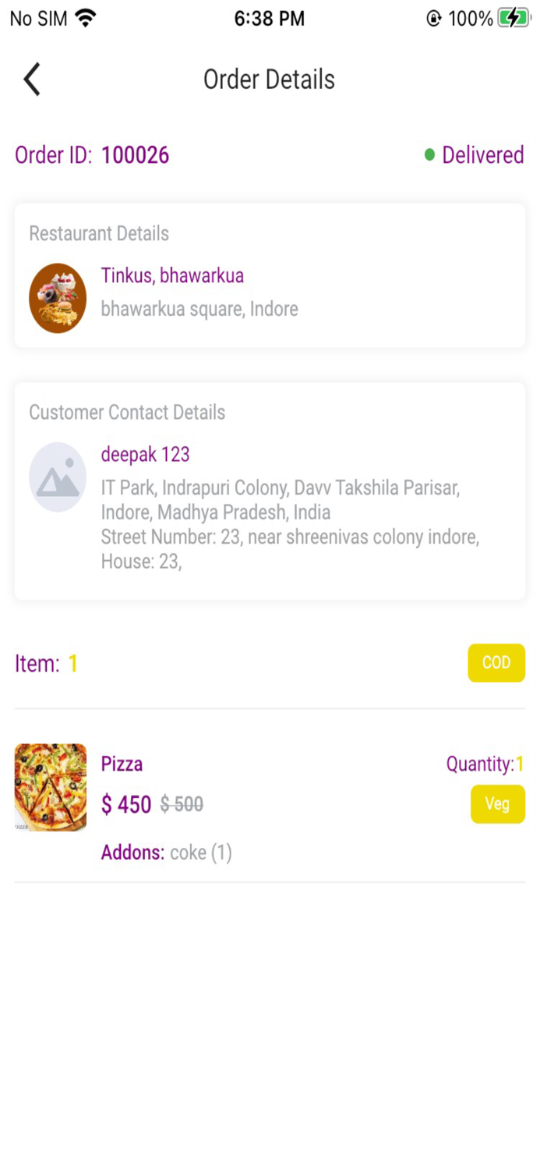Tap the strikethrough $500 original price
The width and height of the screenshot is (540, 1170).
[182, 804]
